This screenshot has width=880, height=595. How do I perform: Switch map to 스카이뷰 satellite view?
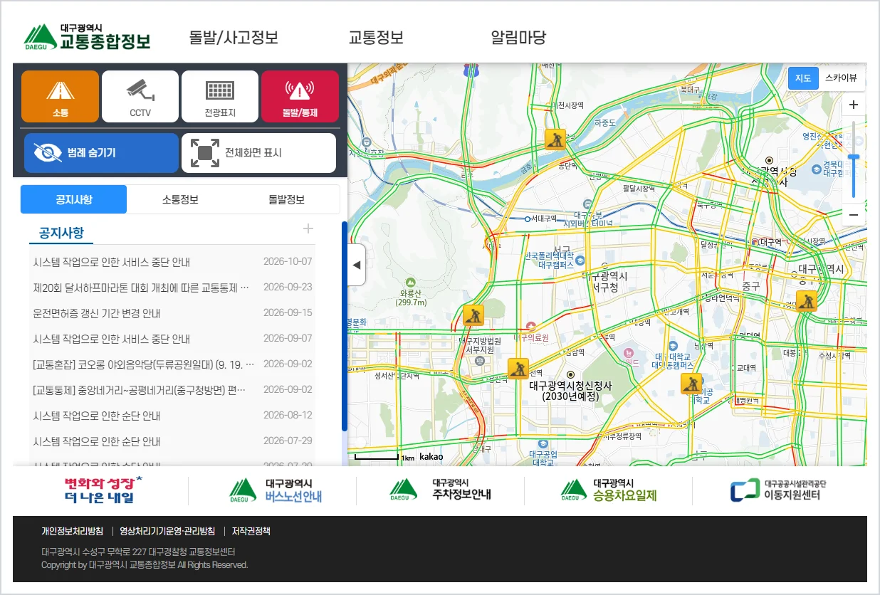pos(841,78)
